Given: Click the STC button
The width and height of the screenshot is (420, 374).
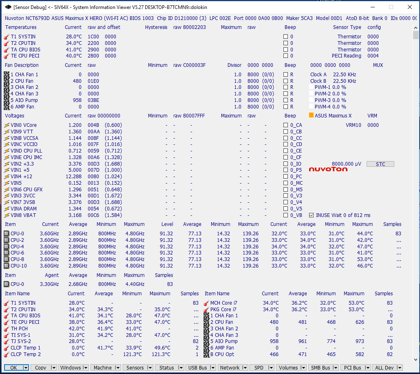Looking at the screenshot, I should 380,164.
